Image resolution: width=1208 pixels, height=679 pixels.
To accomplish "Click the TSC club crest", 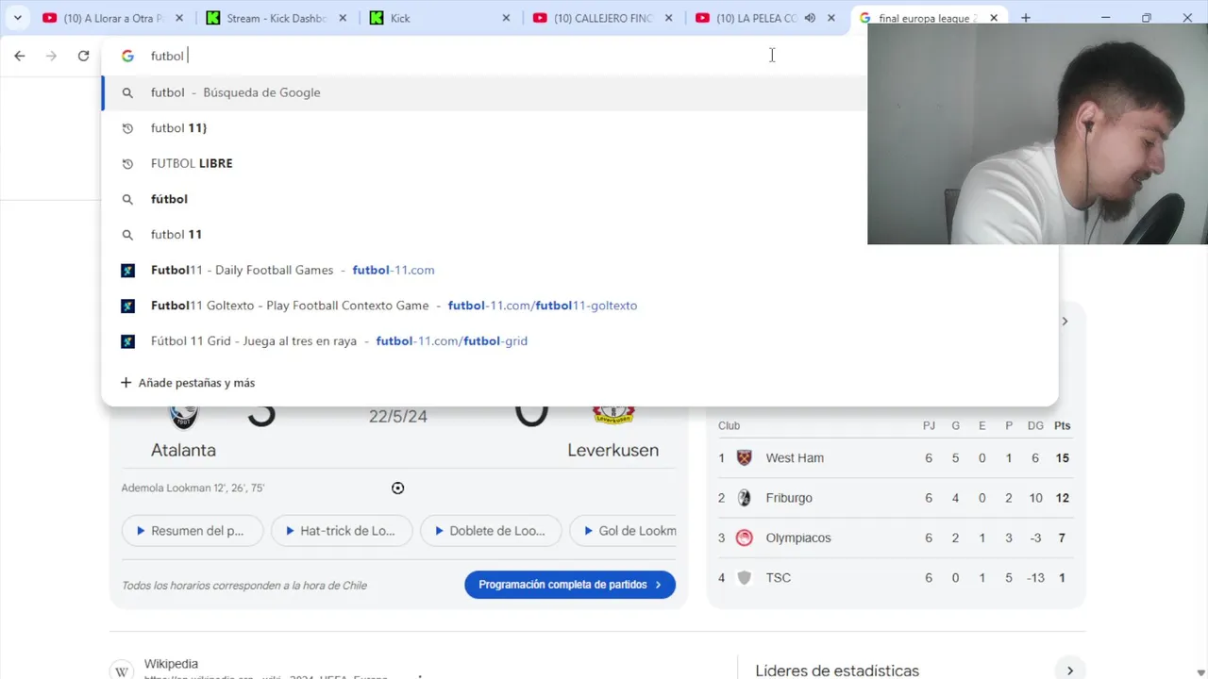I will pos(745,577).
